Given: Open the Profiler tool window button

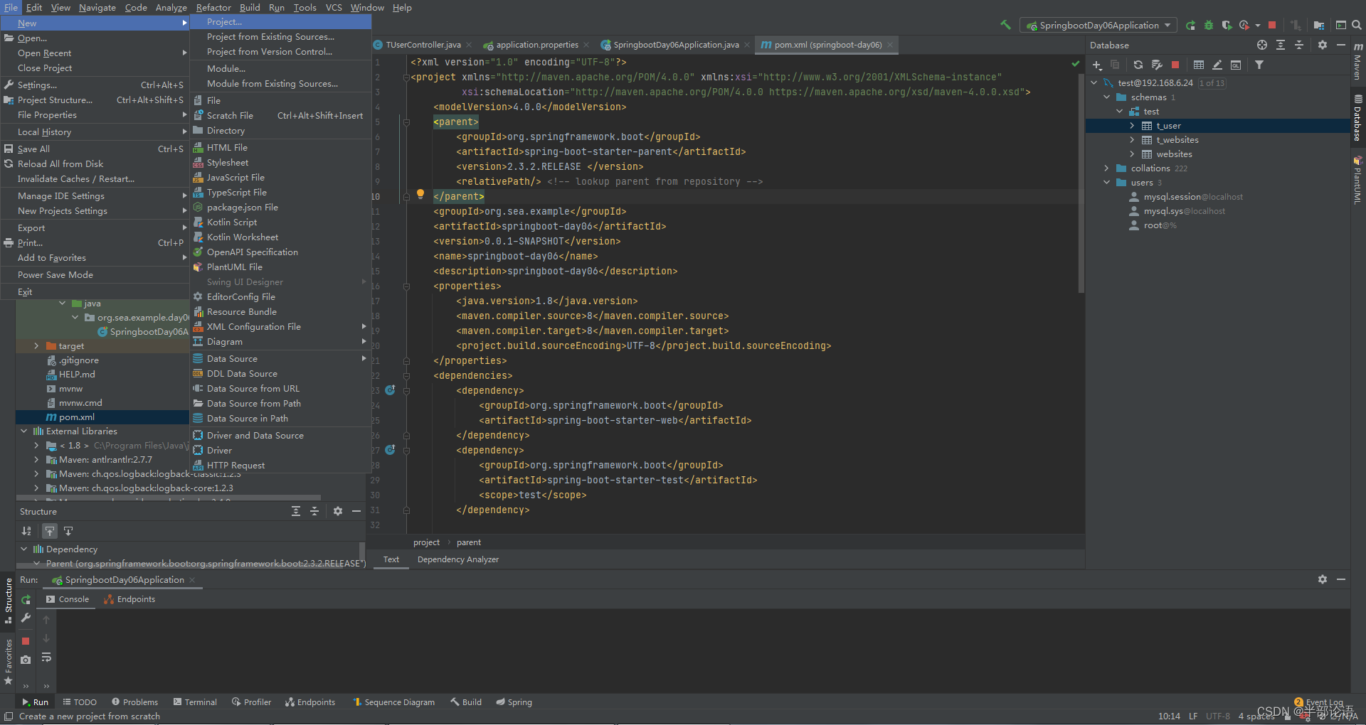Looking at the screenshot, I should 251,702.
